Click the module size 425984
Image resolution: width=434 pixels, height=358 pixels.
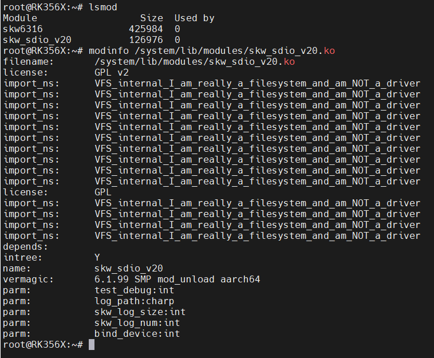coord(146,29)
